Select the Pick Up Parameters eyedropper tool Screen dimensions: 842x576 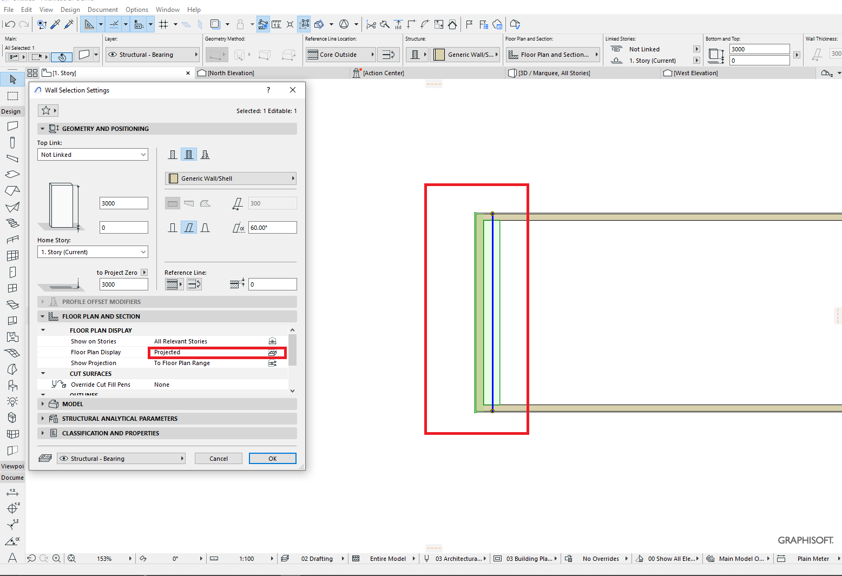(x=55, y=24)
